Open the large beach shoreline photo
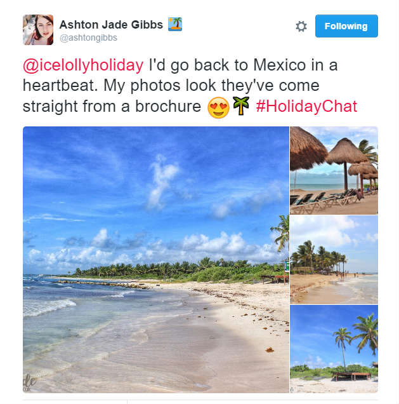The height and width of the screenshot is (404, 399). (156, 259)
